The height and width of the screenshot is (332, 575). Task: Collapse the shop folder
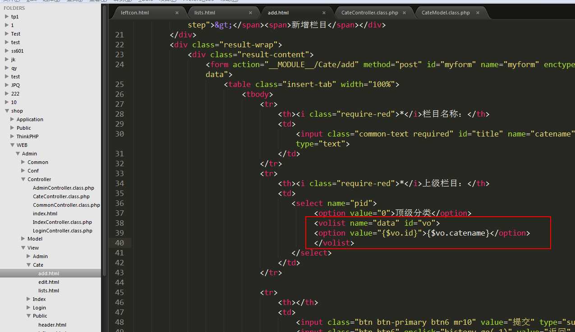tap(7, 111)
